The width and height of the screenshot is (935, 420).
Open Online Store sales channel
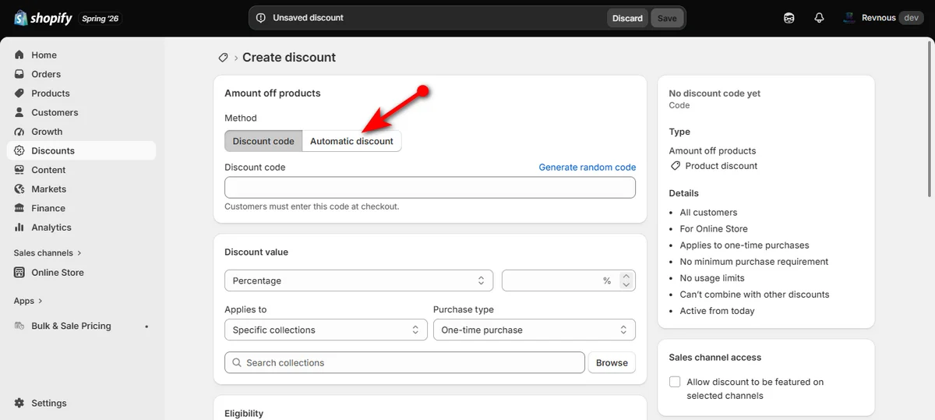[x=82, y=273]
